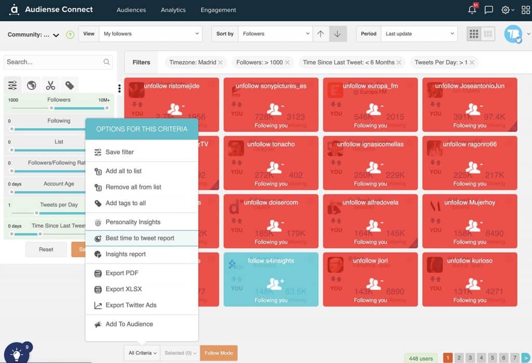
Task: Open Personality Insights
Action: click(x=141, y=222)
